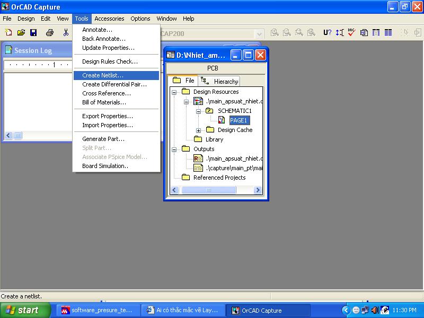Expand the Design Cache folder
Image resolution: width=424 pixels, height=318 pixels.
[198, 130]
